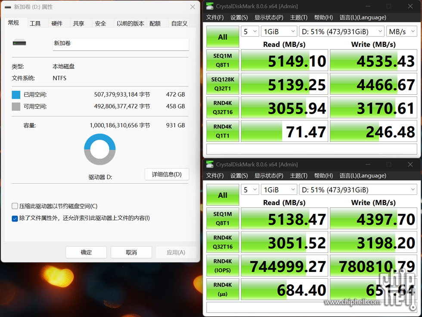Image resolution: width=422 pixels, height=317 pixels.
Task: Expand drive D: dropdown in lower CrystalDiskMark window
Action: coord(358,190)
